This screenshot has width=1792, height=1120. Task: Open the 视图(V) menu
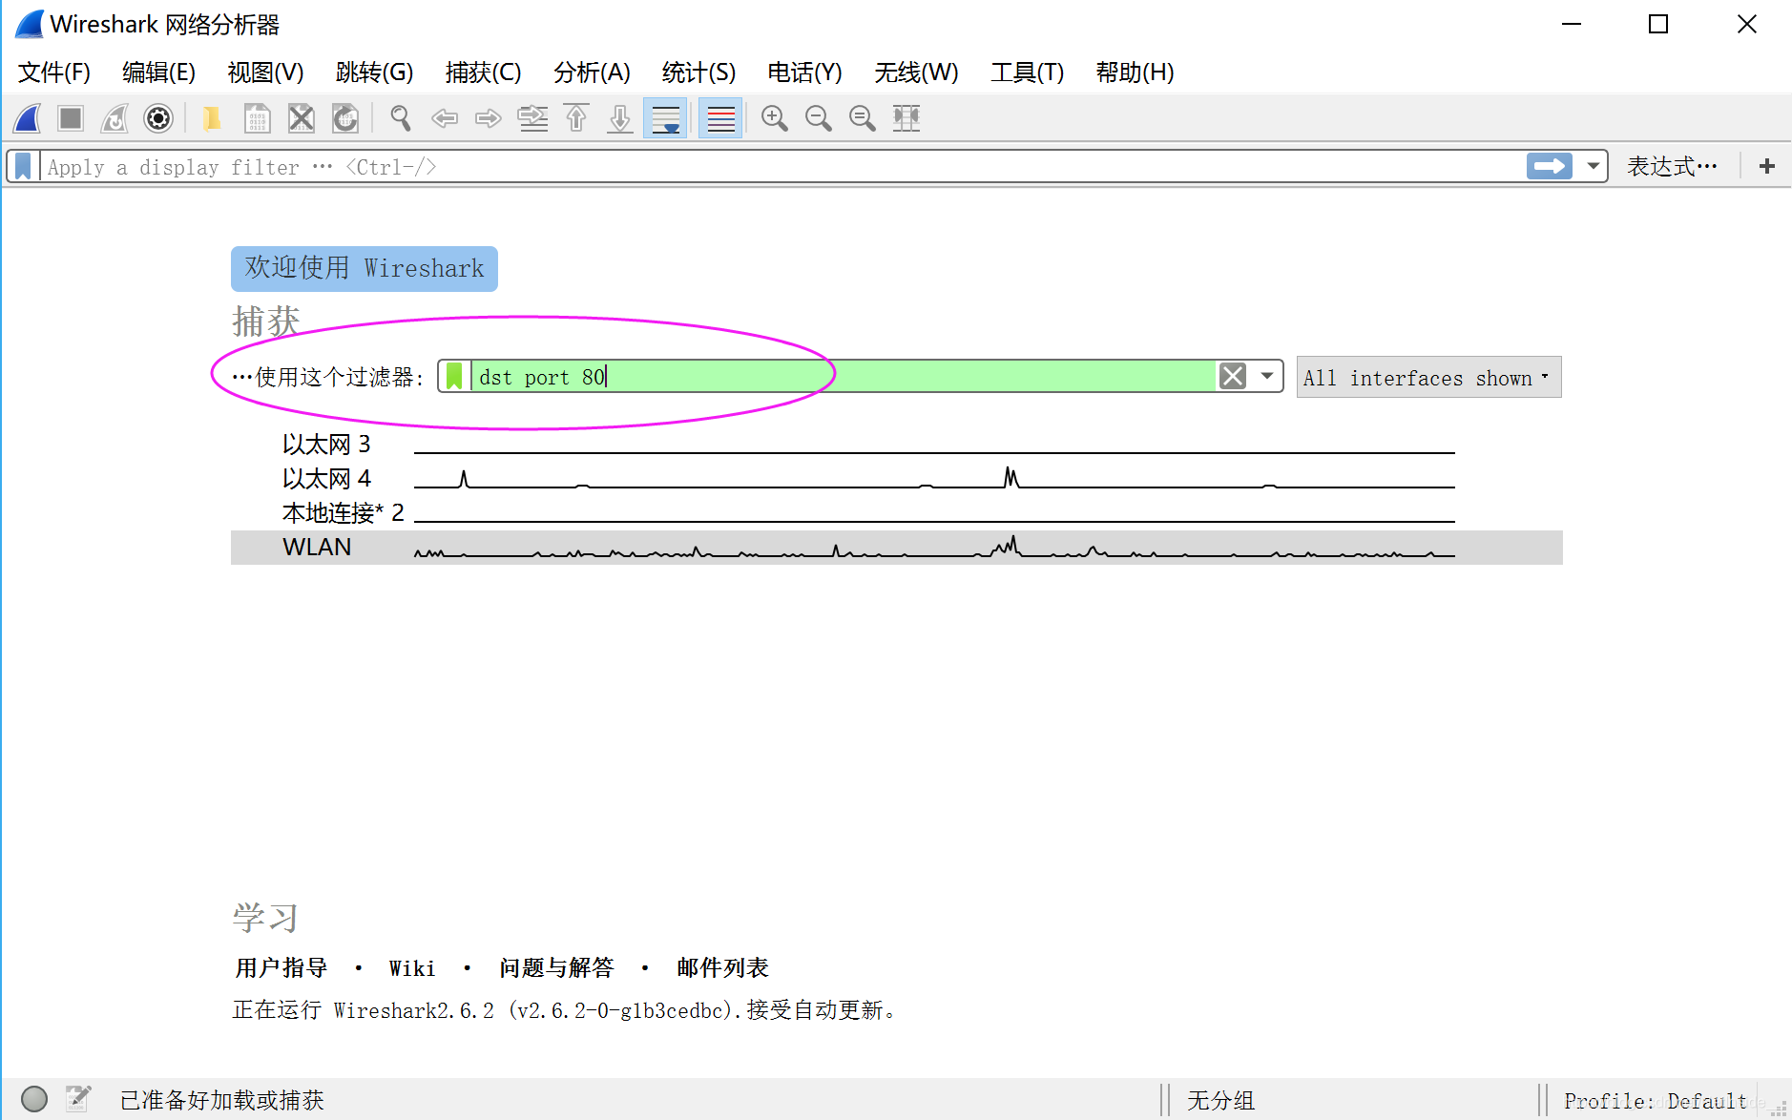coord(266,73)
